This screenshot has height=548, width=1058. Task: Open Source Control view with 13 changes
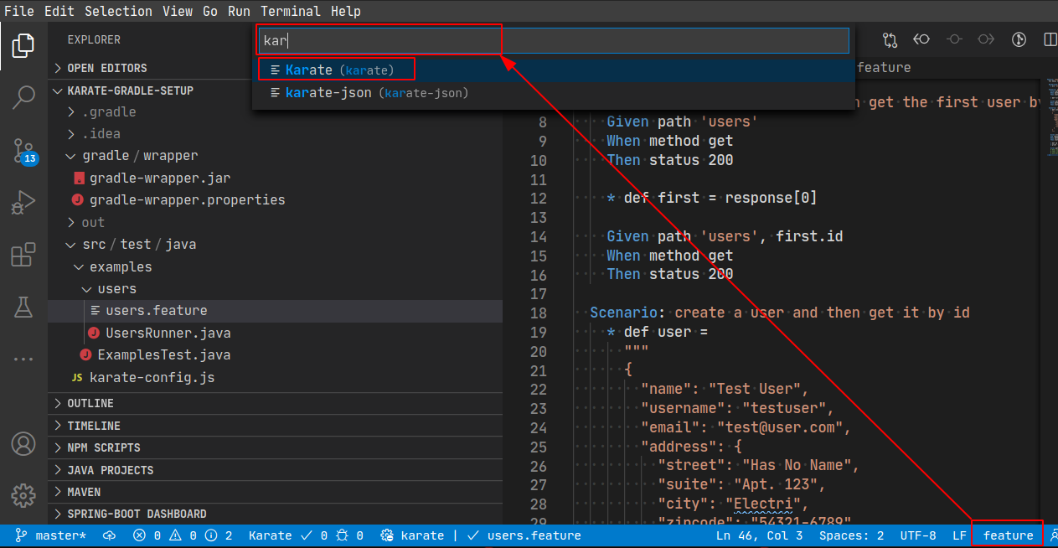coord(23,151)
